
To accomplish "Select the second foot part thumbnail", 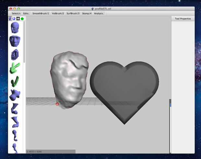I will coord(15,122).
